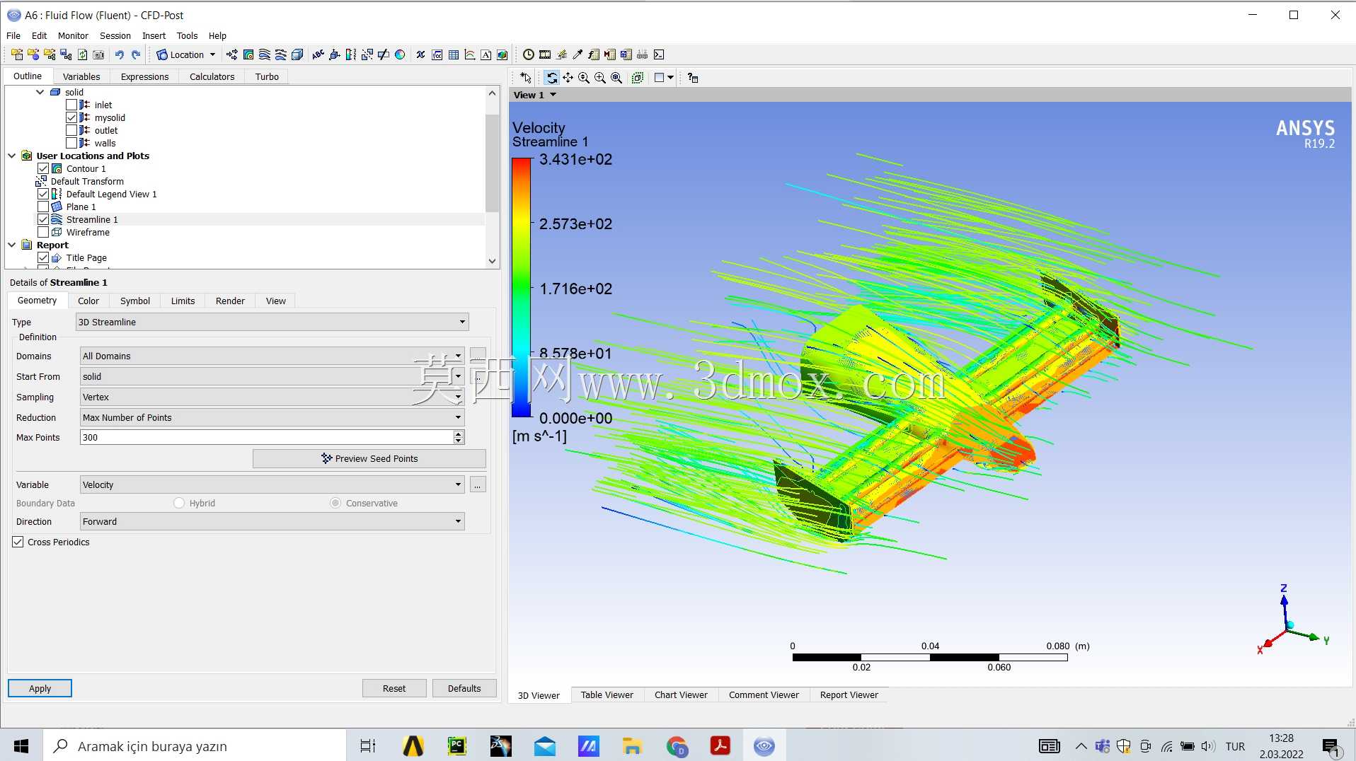Insert a Legend from toolbar icon
The image size is (1356, 761).
pos(351,54)
